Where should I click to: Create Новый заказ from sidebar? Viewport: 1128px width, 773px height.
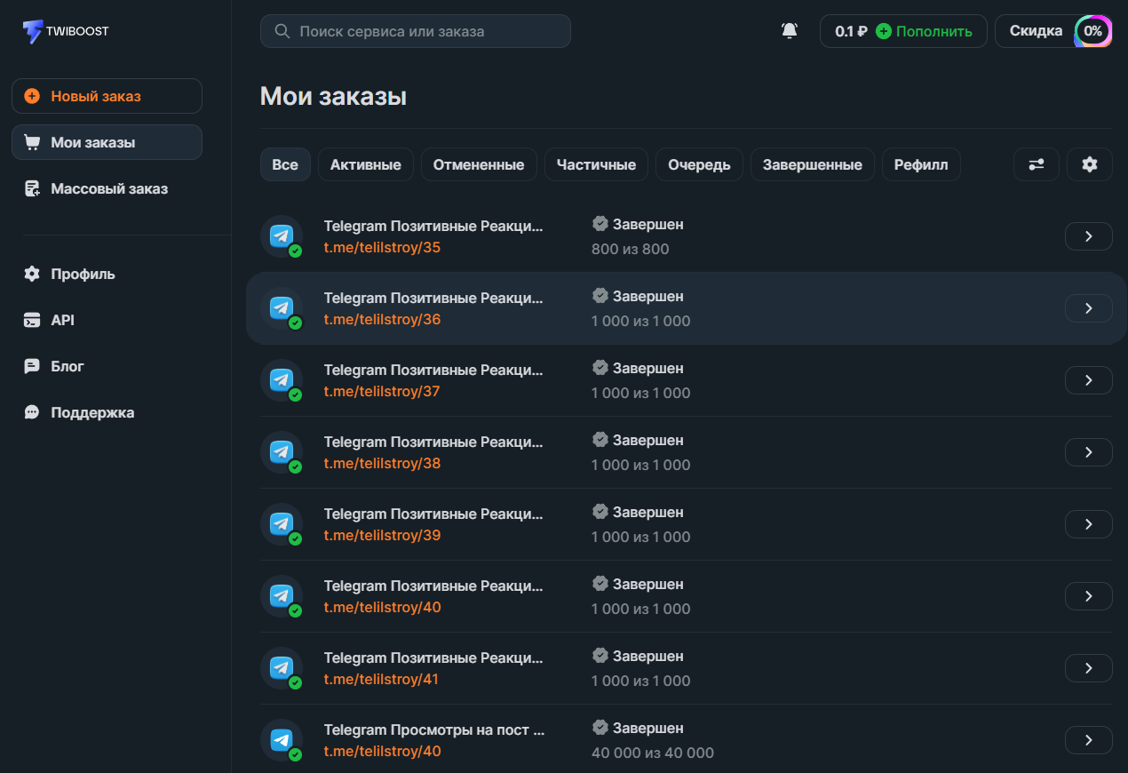(x=107, y=96)
